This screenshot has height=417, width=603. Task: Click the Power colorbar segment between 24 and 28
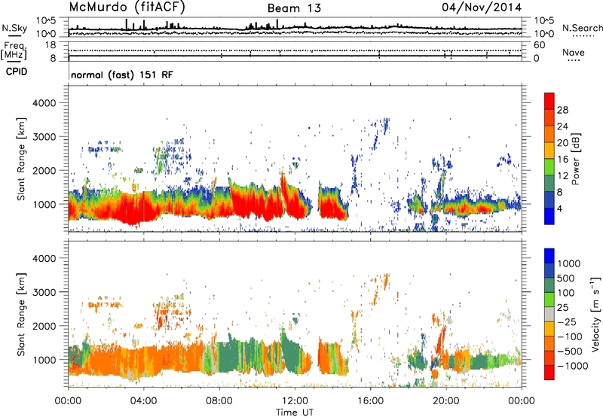pyautogui.click(x=549, y=117)
